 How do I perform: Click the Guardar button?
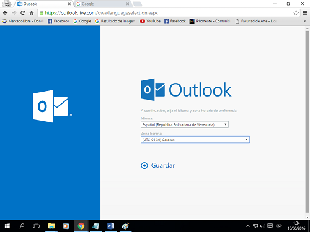pyautogui.click(x=163, y=165)
